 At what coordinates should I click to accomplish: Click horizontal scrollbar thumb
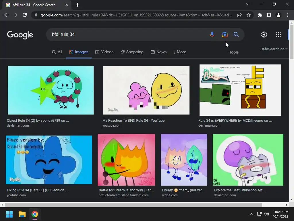tap(134, 205)
